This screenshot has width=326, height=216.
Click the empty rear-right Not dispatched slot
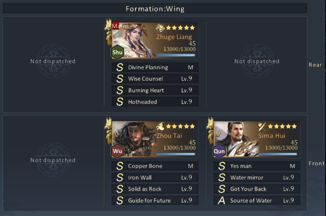tap(257, 61)
